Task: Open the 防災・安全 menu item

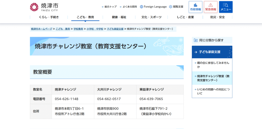Action: [x=217, y=17]
